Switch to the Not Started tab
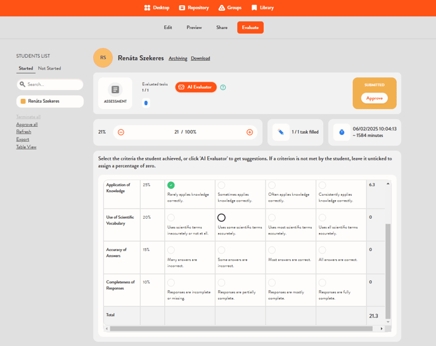 coord(49,68)
